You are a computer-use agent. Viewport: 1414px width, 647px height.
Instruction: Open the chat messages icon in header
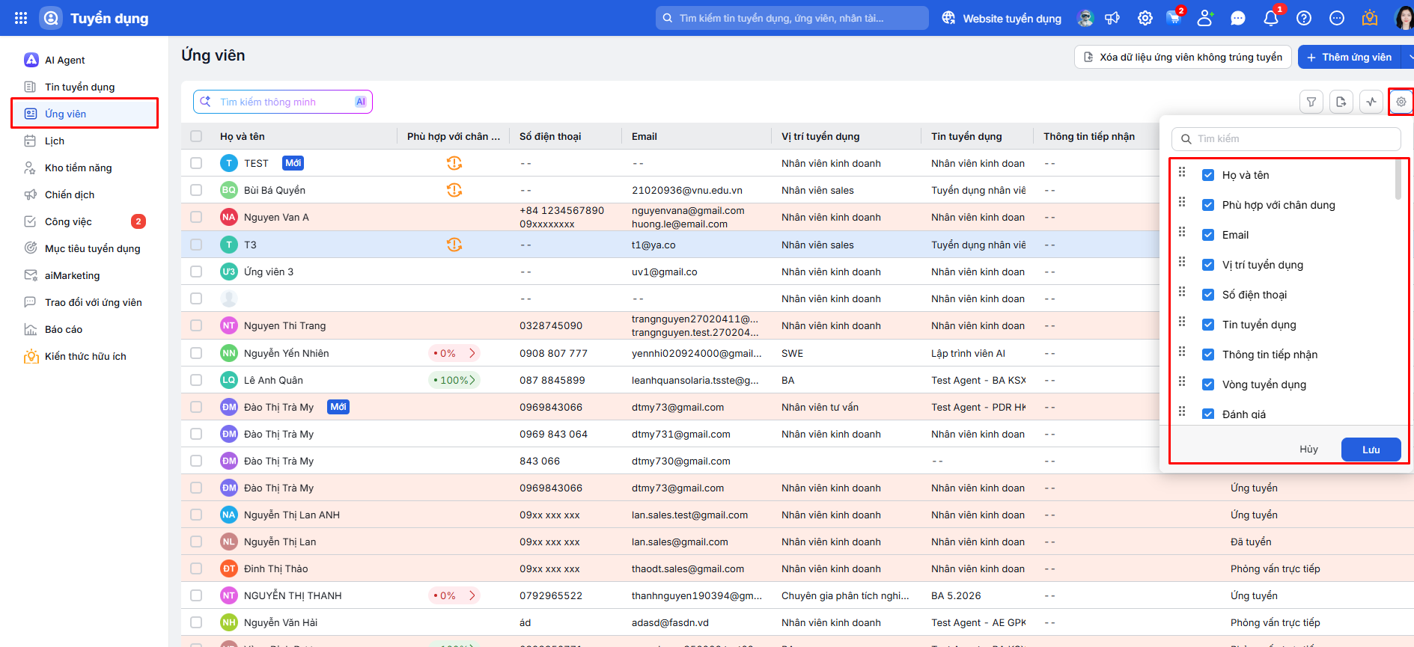[1238, 18]
